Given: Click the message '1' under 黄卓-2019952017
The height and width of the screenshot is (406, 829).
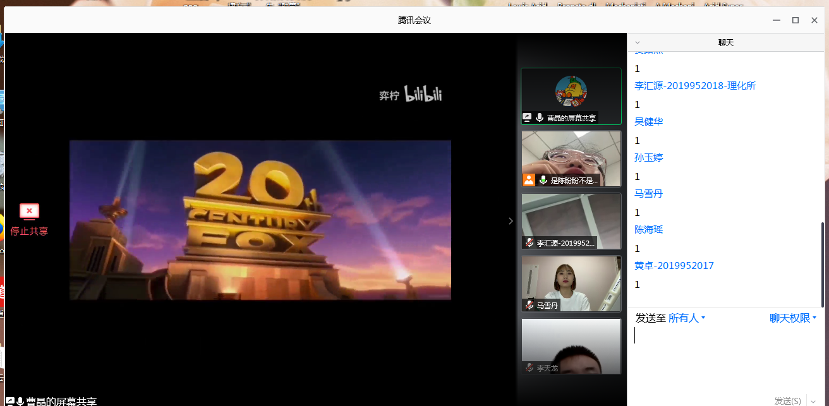Looking at the screenshot, I should click(x=638, y=285).
